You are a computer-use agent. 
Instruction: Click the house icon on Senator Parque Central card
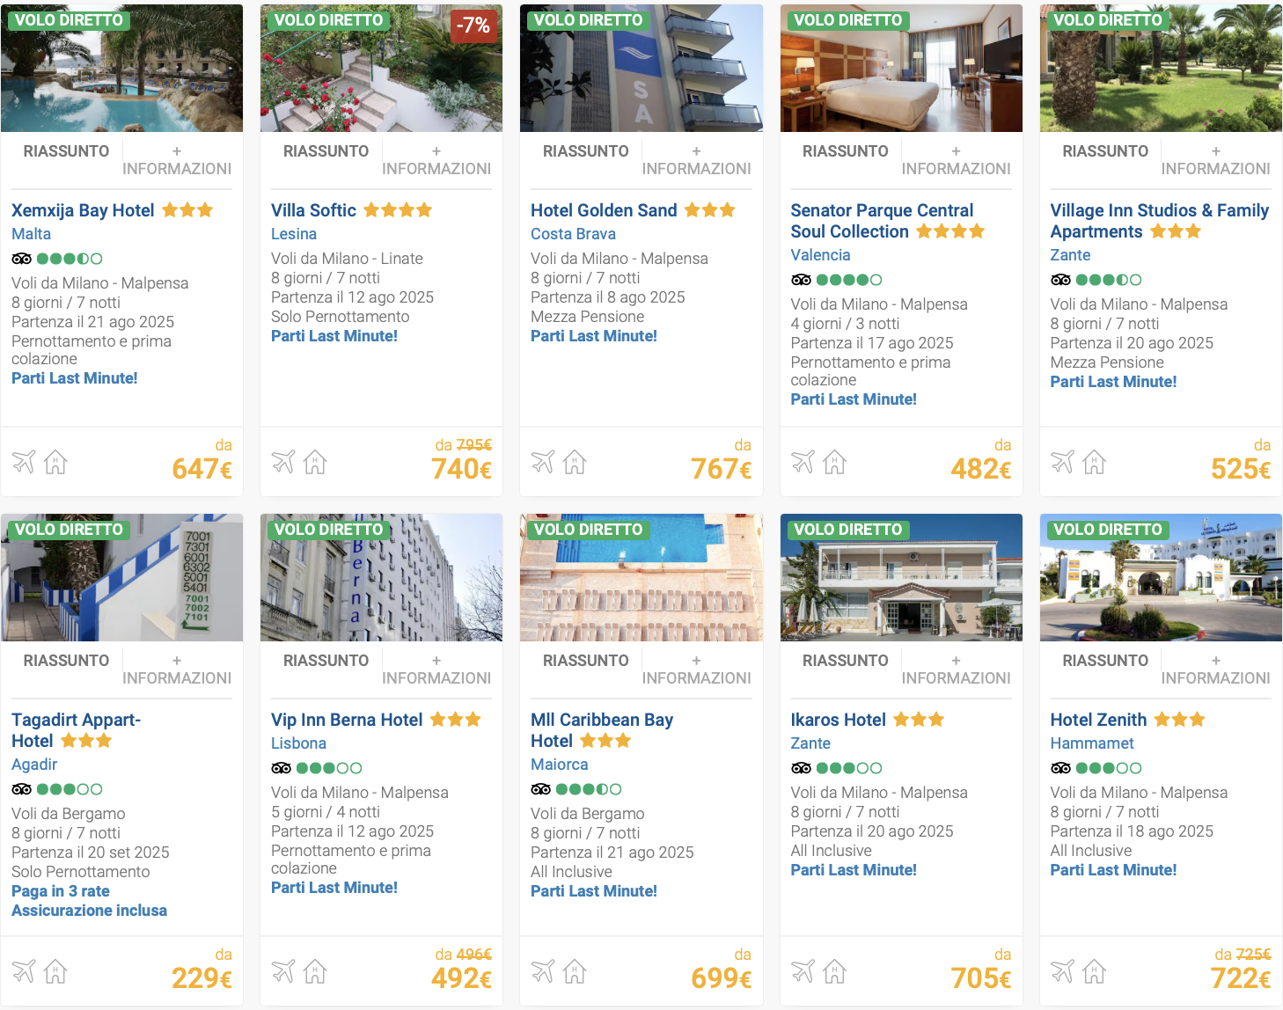point(834,461)
